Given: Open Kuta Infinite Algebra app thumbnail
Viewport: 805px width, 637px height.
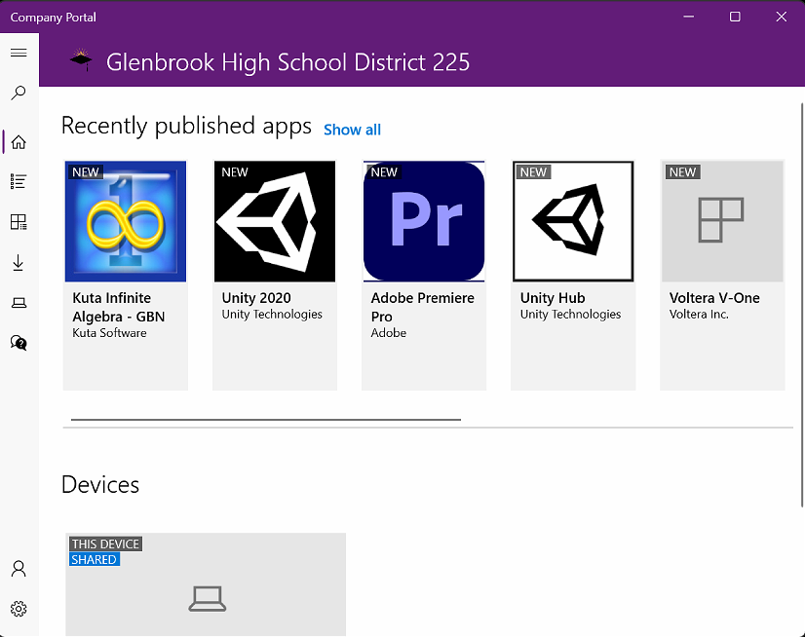Looking at the screenshot, I should pyautogui.click(x=126, y=221).
